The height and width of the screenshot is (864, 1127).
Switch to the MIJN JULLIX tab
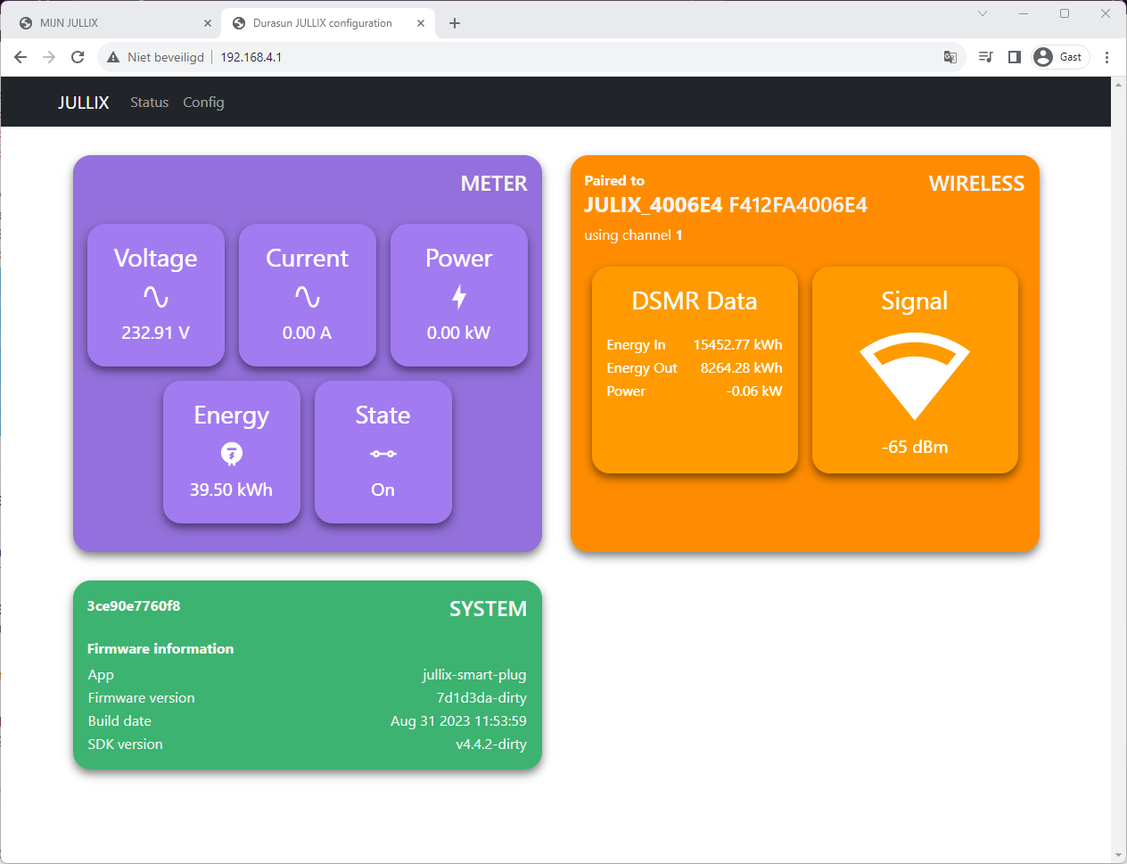click(x=113, y=23)
